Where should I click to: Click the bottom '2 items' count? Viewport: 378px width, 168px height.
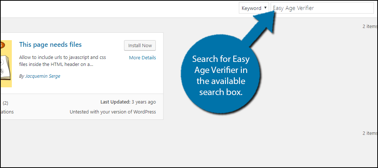[370, 133]
